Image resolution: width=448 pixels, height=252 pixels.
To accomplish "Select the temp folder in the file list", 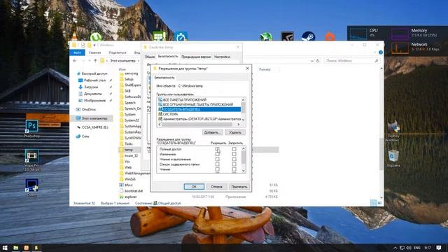I will [x=129, y=150].
